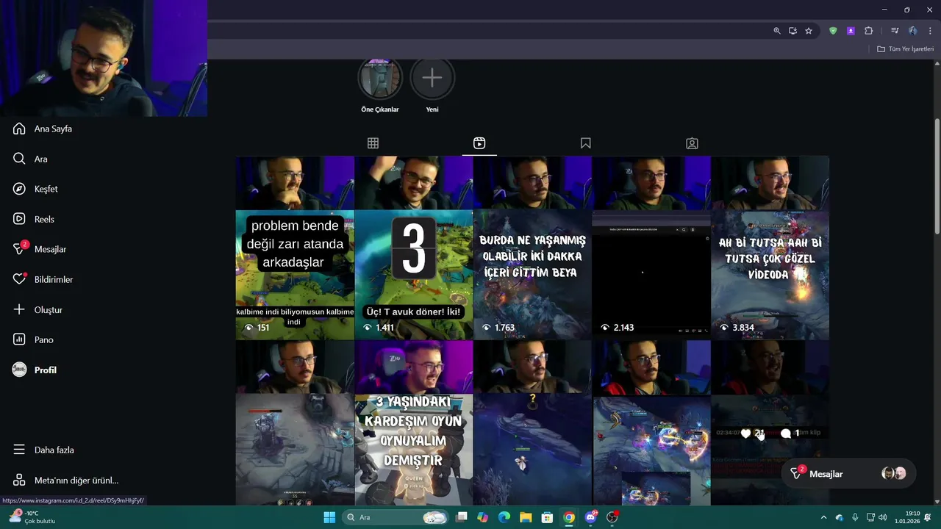Add a new highlight with Yeni

[432, 85]
